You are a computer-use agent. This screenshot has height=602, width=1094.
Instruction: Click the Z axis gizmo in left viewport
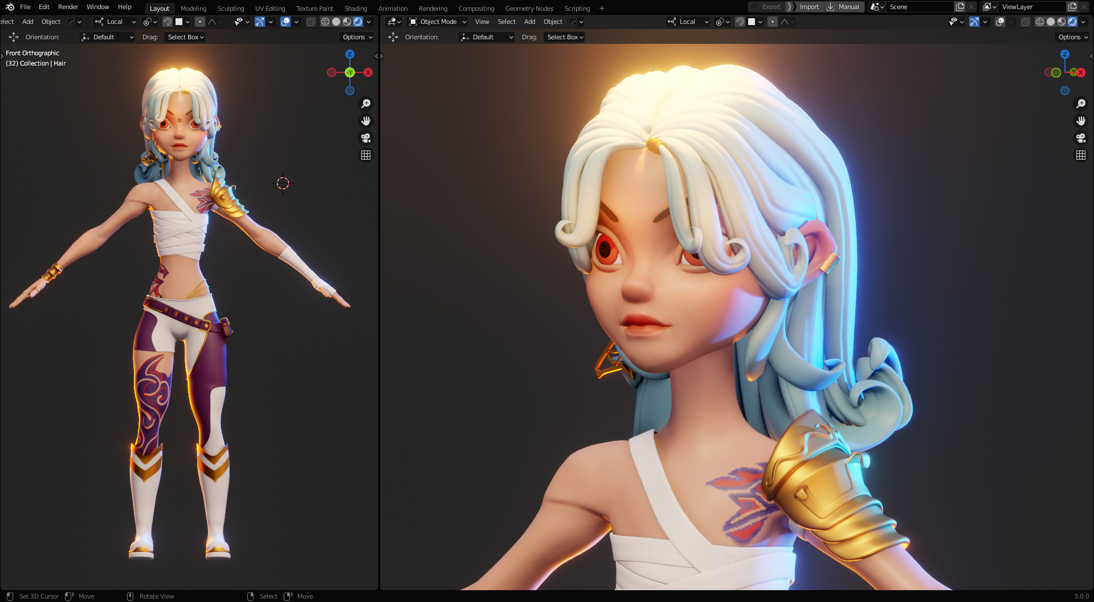[x=350, y=54]
